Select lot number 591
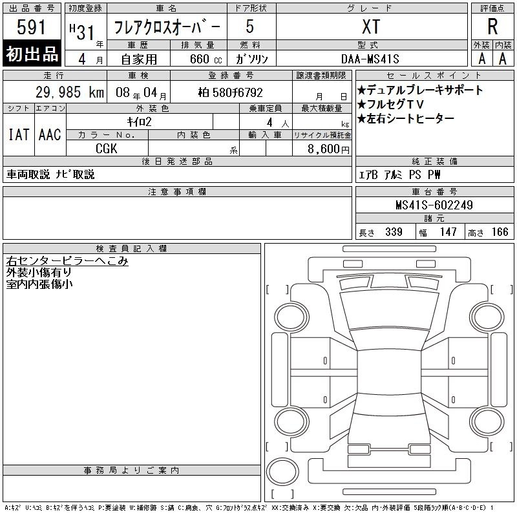517x517 pixels. tap(32, 27)
